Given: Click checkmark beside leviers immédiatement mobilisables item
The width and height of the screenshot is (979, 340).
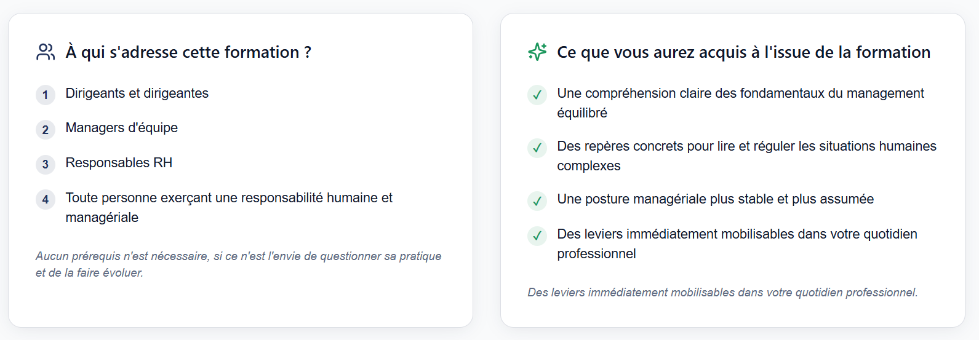Looking at the screenshot, I should click(x=537, y=235).
